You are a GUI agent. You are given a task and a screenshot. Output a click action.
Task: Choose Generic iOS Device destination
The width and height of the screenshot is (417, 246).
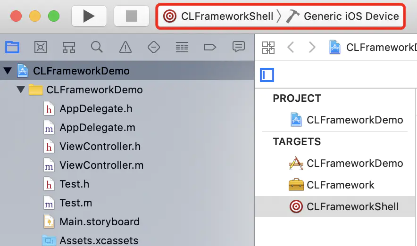click(x=342, y=16)
